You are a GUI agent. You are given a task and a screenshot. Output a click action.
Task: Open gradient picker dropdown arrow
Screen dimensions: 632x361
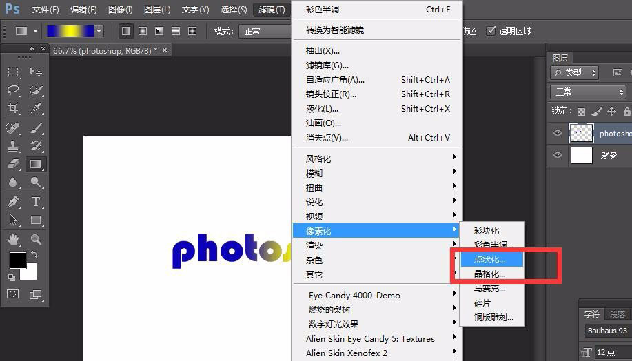(x=99, y=31)
